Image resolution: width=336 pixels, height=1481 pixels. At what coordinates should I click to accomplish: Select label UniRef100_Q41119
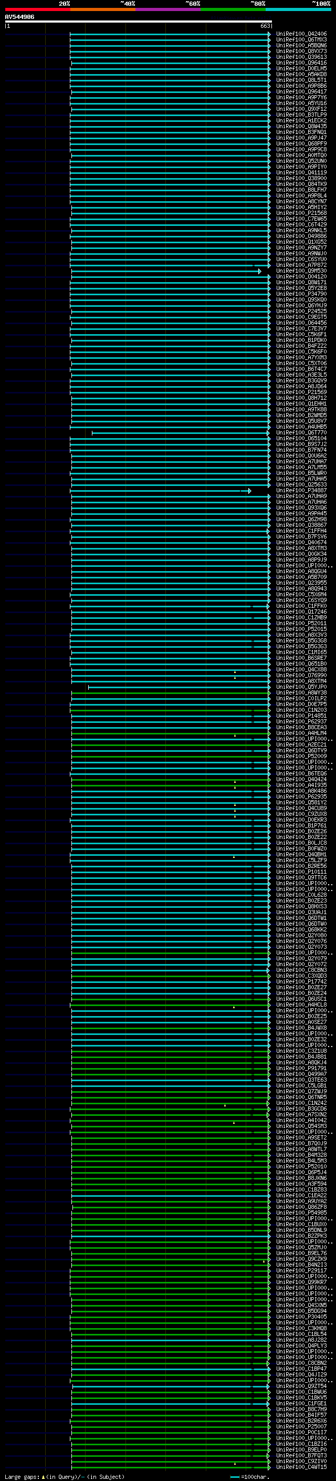pyautogui.click(x=301, y=172)
